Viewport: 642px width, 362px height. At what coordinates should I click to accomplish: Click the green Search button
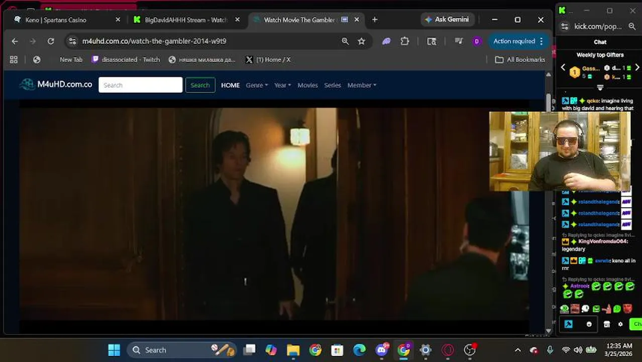tap(200, 85)
